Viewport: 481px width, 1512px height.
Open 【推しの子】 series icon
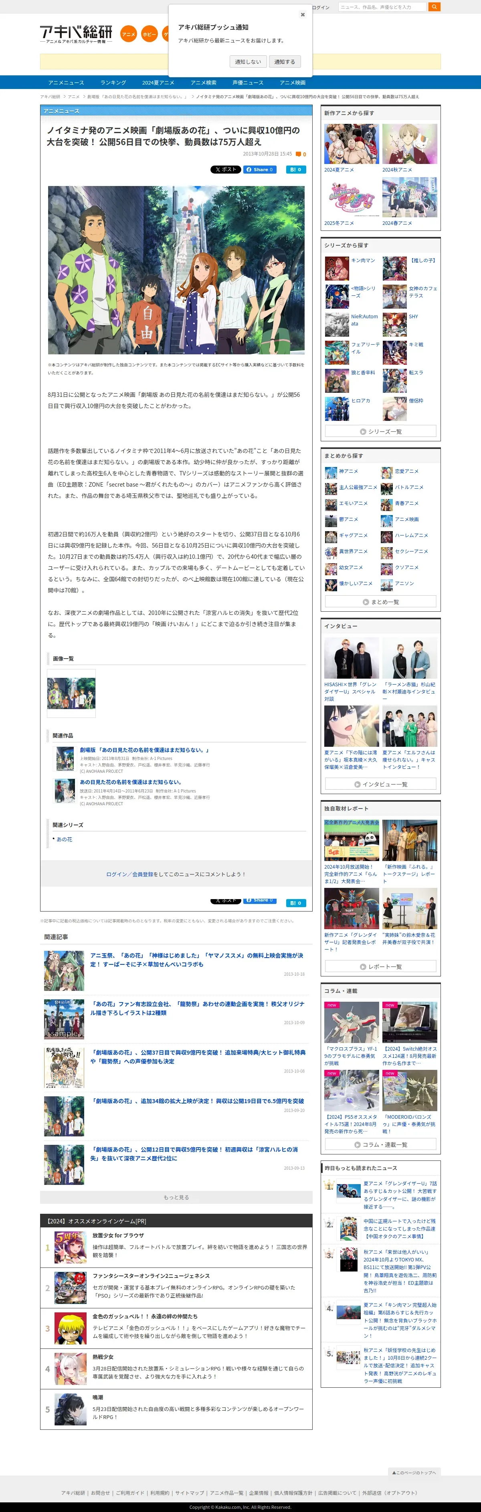tap(395, 269)
